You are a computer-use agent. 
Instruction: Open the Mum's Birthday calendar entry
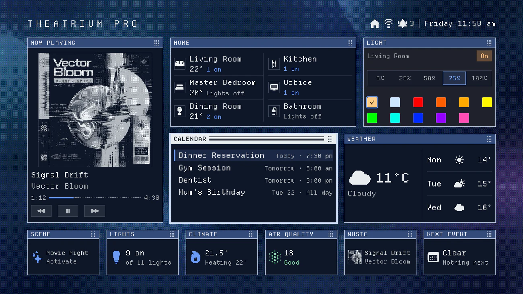coord(253,193)
